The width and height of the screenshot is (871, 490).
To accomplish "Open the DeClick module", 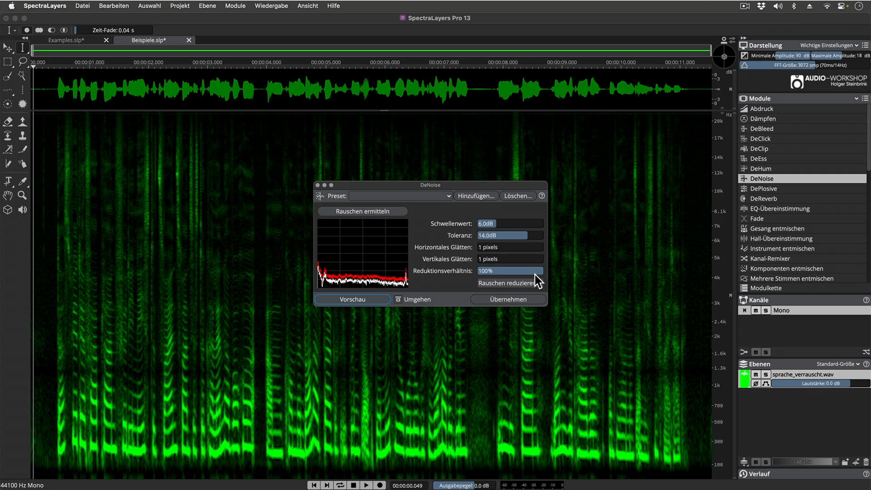I will [x=802, y=139].
